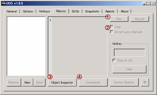Click the Commands button

pos(93,83)
